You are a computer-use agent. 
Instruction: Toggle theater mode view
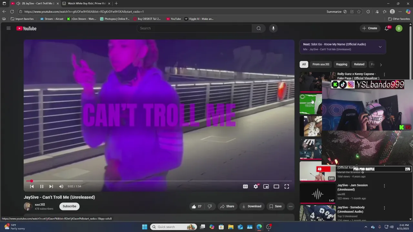coord(276,186)
